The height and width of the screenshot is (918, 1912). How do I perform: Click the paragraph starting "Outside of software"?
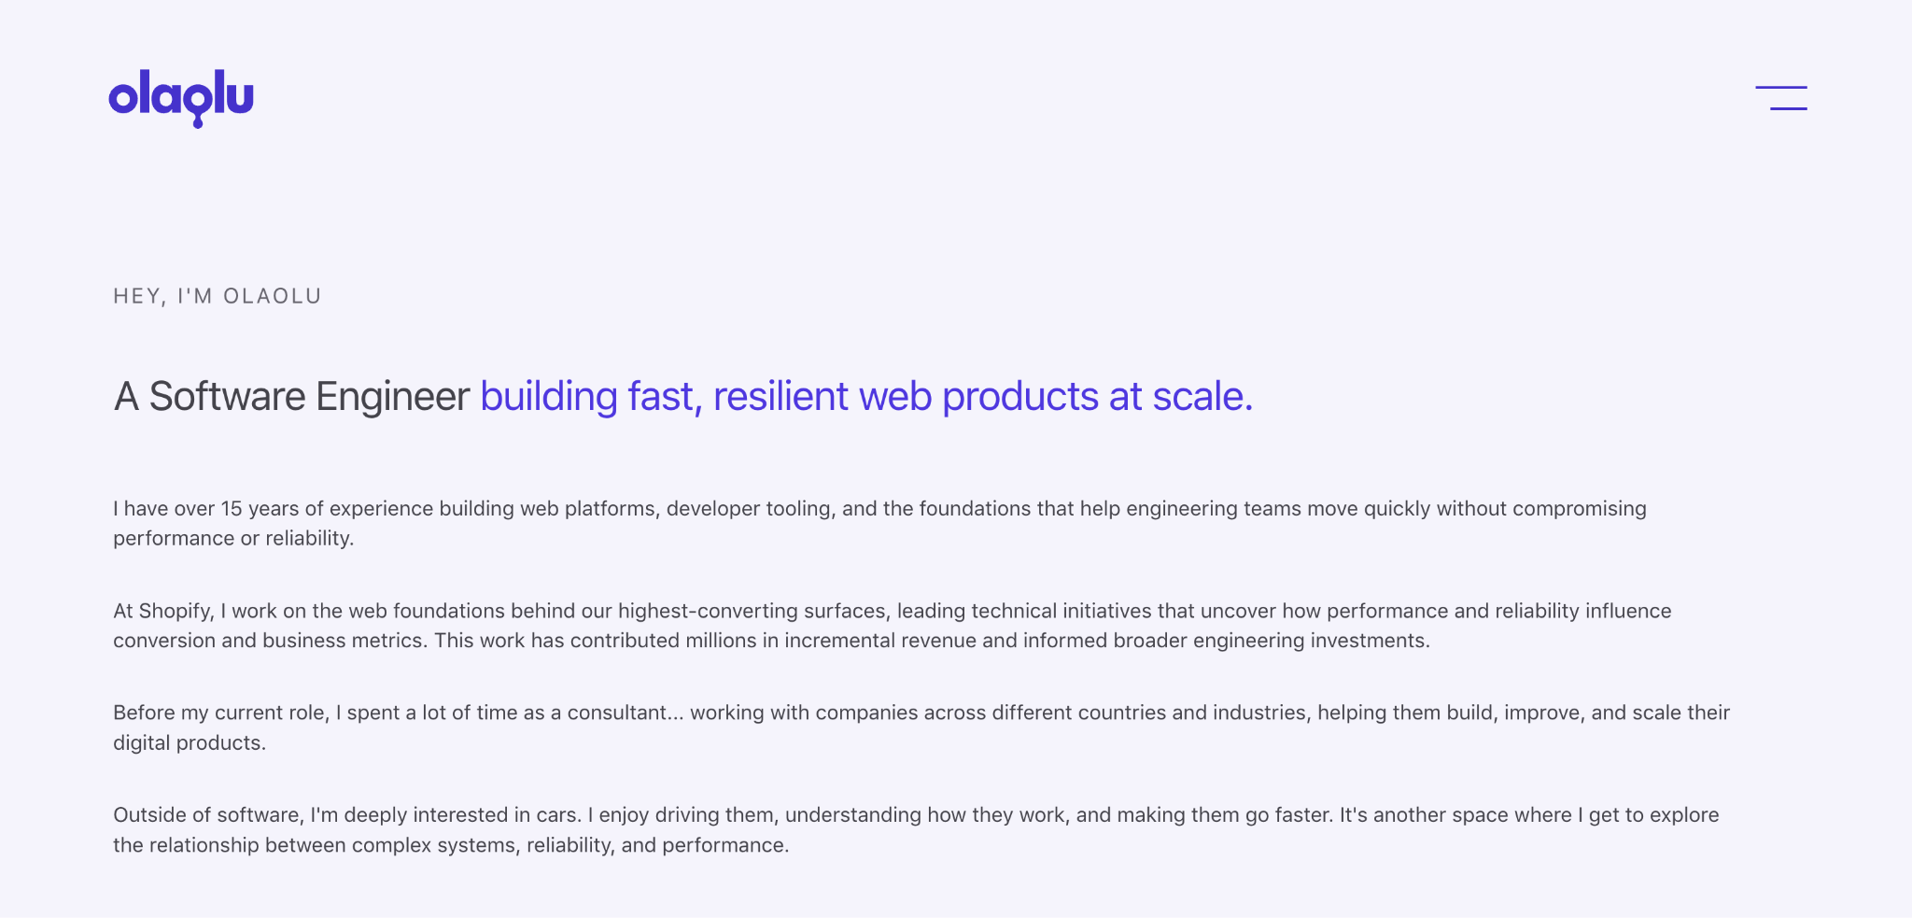pos(916,829)
